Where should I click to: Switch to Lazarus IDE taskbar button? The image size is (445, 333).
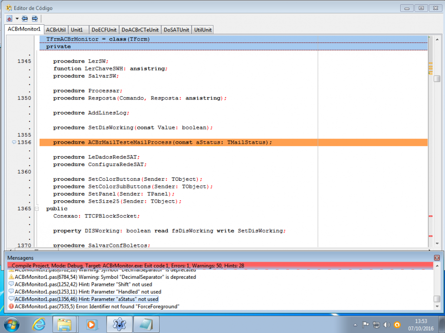pyautogui.click(x=119, y=324)
